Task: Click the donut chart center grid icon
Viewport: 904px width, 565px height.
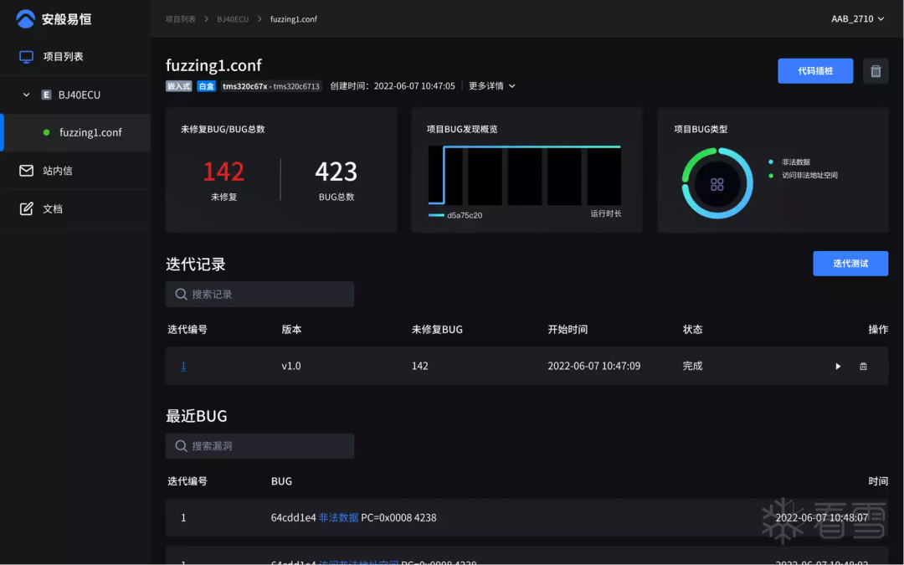Action: [717, 184]
